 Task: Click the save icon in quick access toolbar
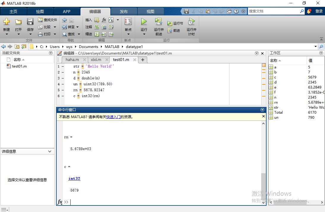186,11
